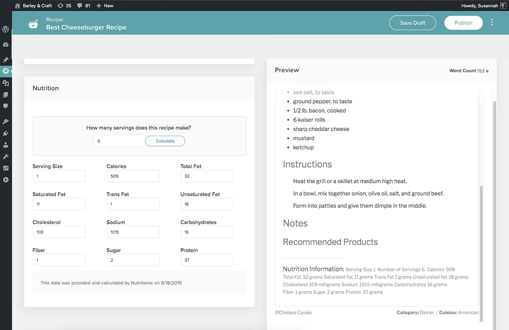Open the Appearance paintbrush icon

[x=5, y=121]
